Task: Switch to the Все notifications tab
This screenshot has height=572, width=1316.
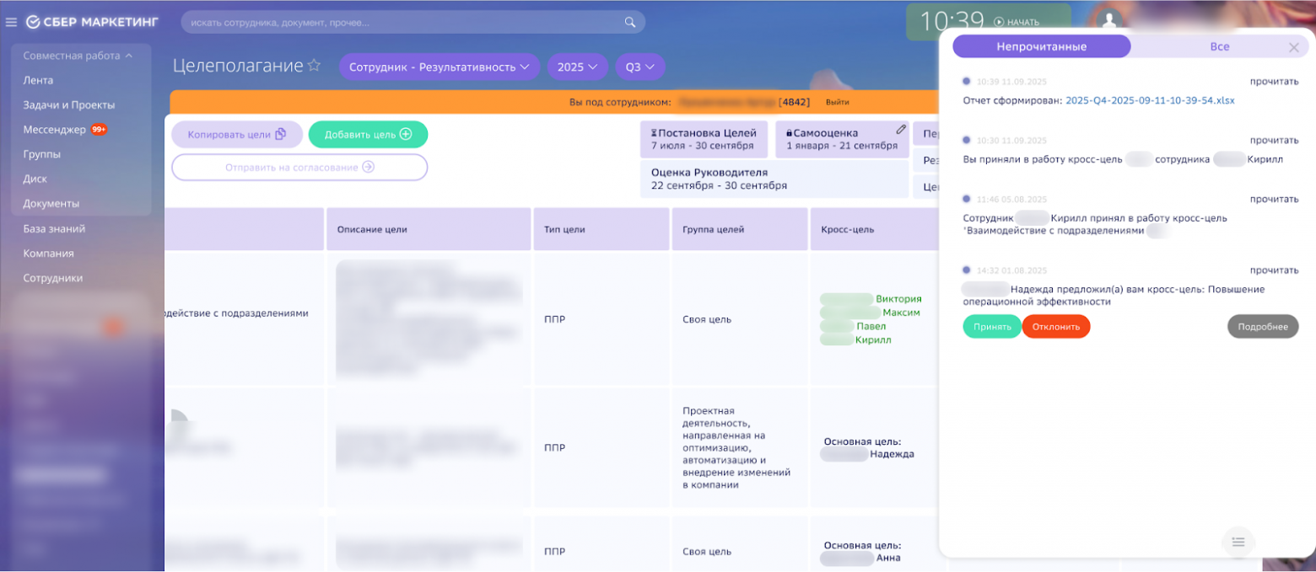Action: 1219,46
